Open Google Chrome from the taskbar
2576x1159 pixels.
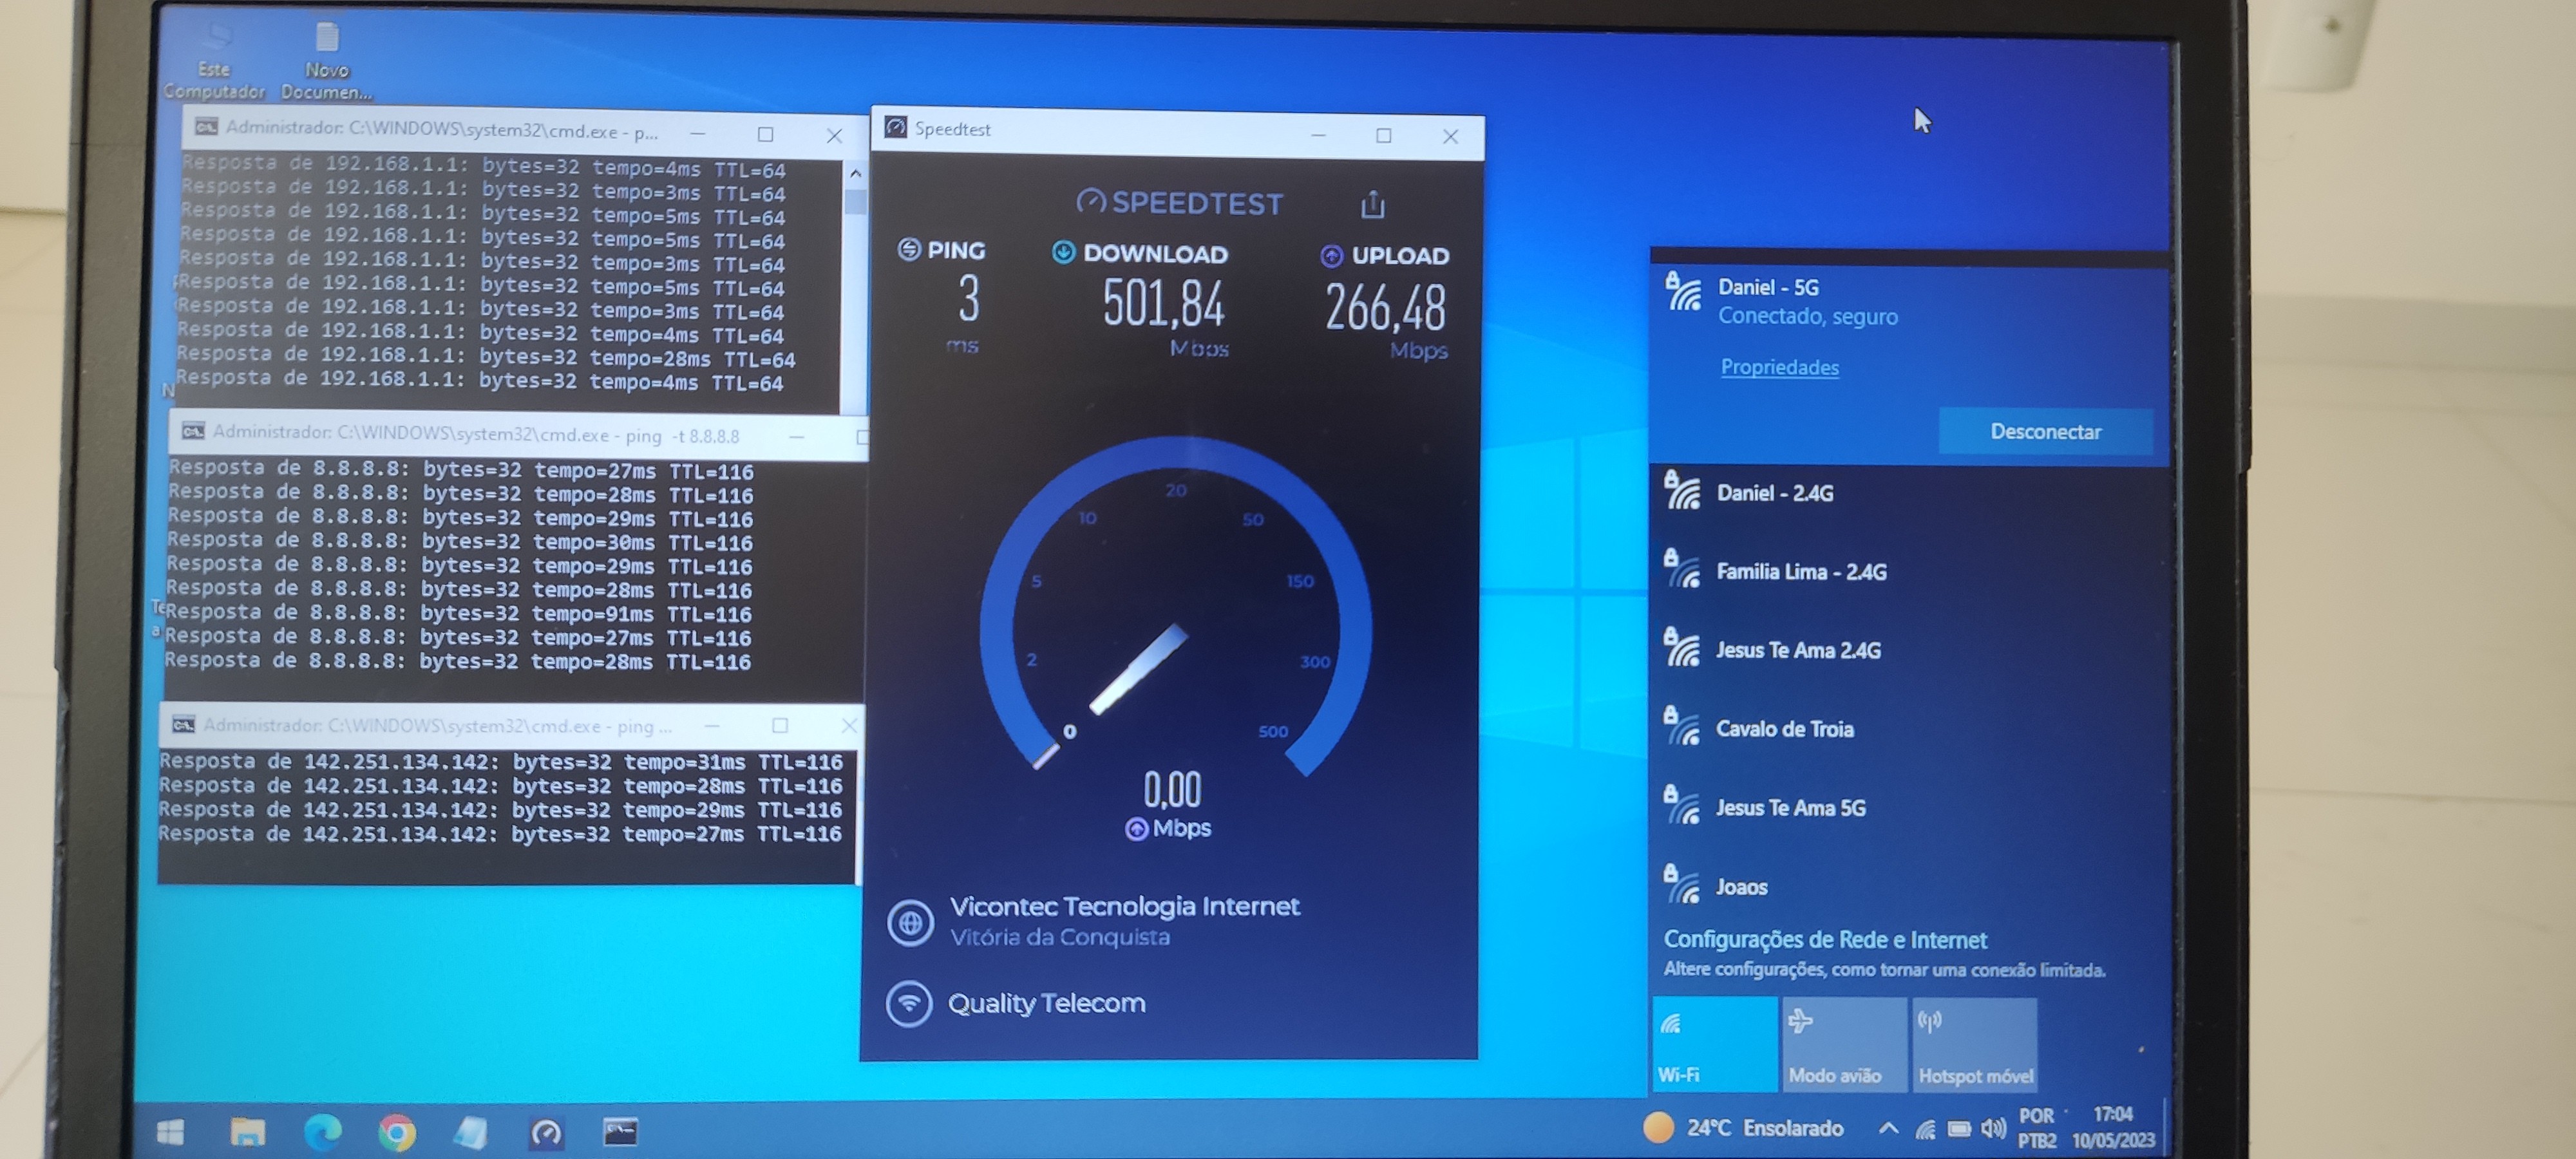[x=397, y=1133]
